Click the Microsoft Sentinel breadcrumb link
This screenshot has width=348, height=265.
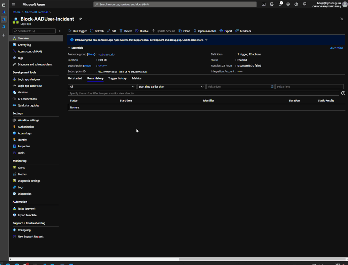(x=36, y=12)
